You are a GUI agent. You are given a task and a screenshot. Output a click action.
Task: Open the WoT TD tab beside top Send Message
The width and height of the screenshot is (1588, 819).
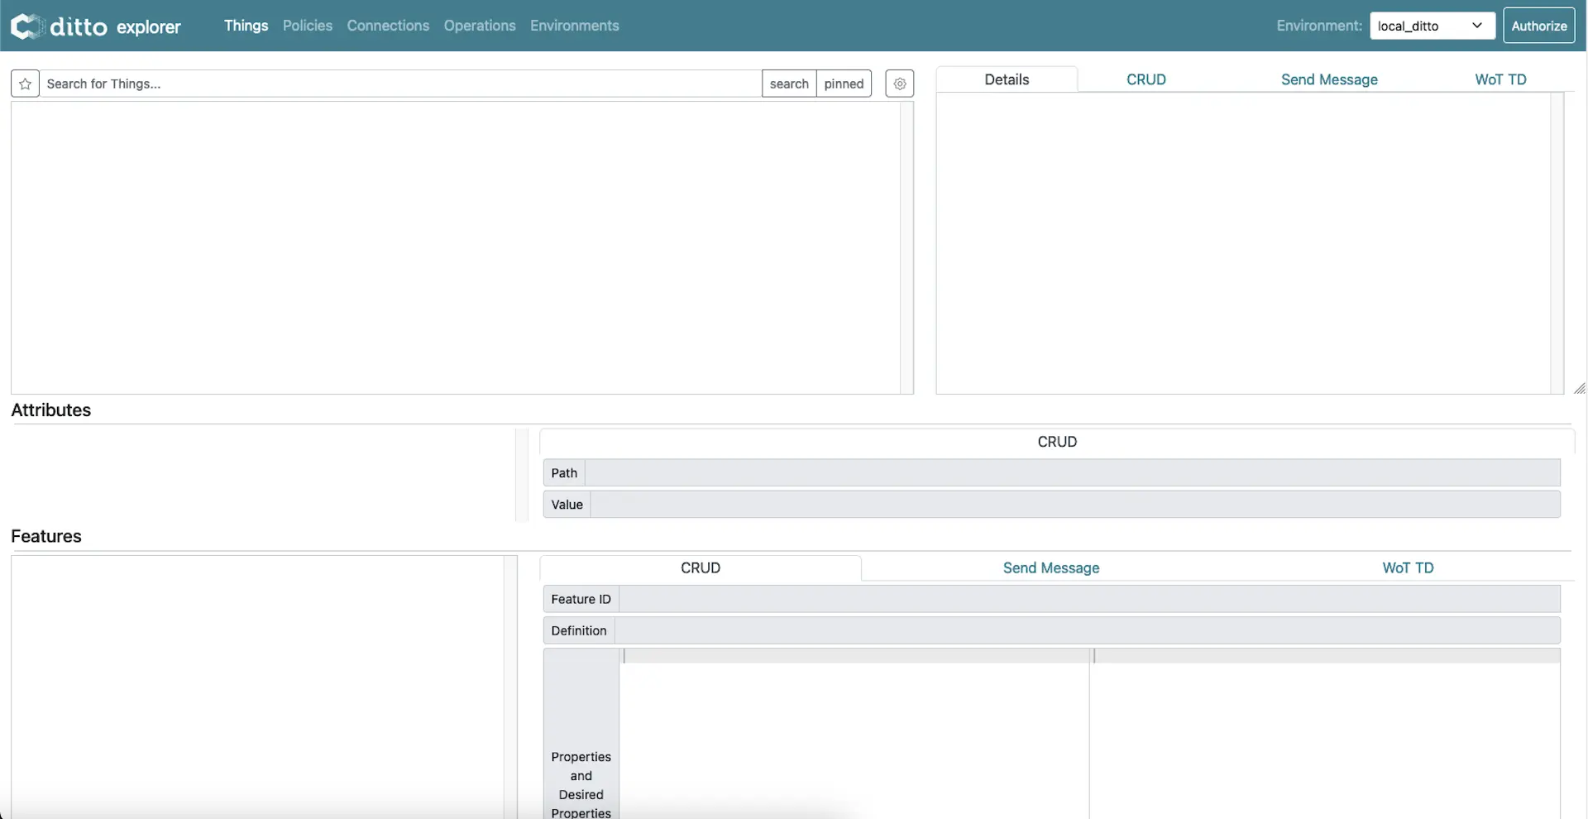(1500, 79)
